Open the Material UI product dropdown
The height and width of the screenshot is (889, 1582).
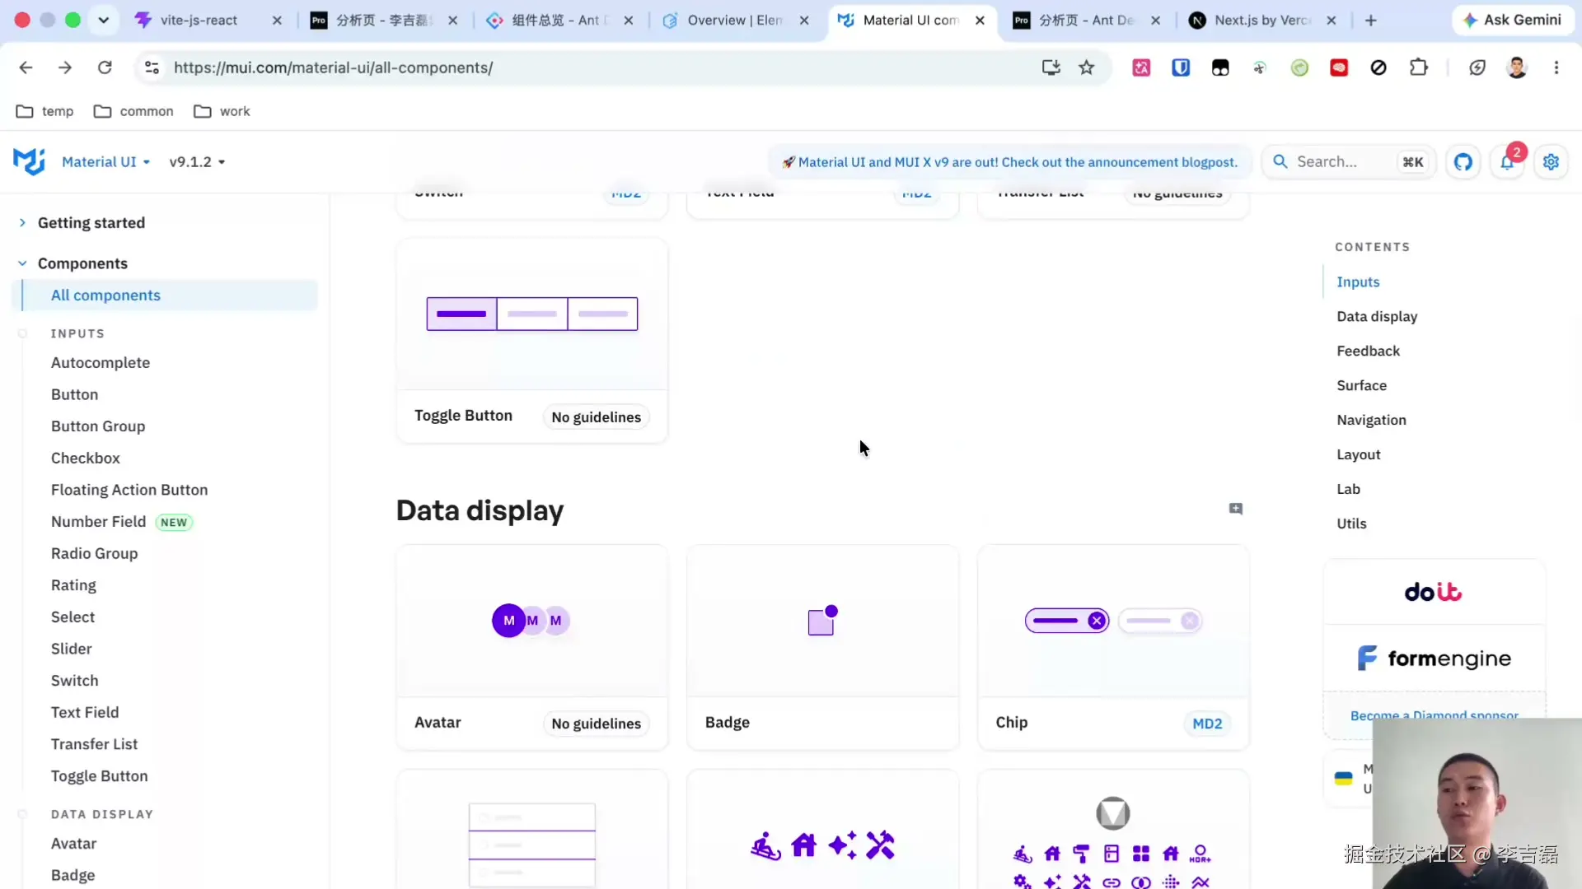pos(105,162)
